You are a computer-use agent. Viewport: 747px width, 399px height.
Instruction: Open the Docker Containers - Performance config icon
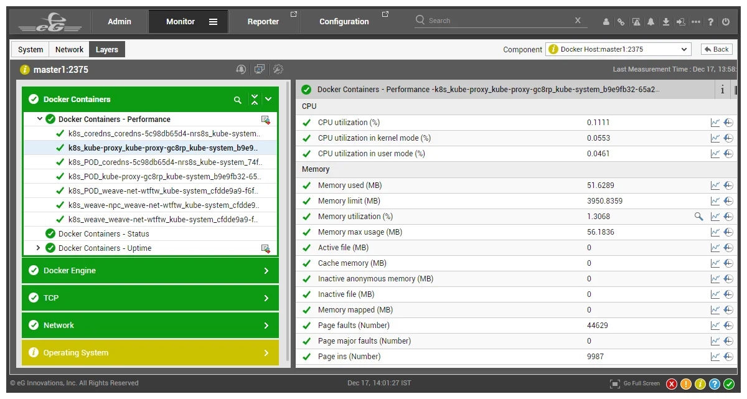[x=266, y=120]
